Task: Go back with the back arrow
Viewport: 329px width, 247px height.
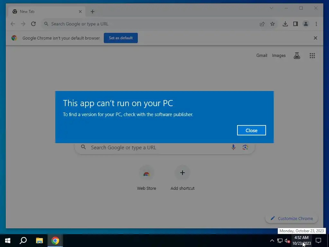Action: pos(13,24)
